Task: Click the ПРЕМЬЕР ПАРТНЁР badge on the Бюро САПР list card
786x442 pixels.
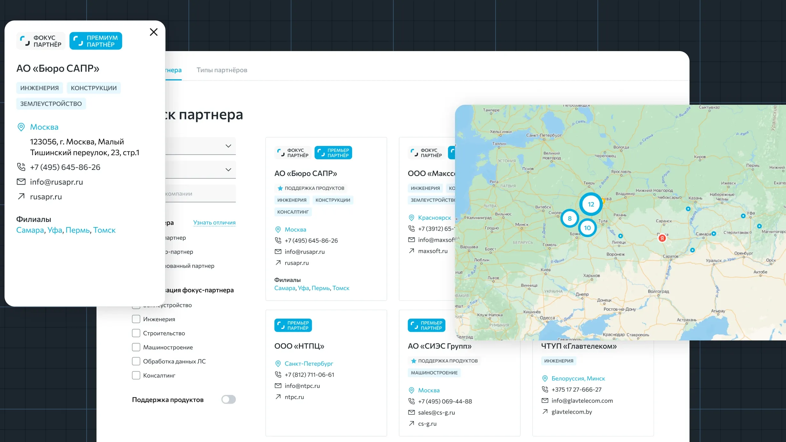Action: point(333,153)
